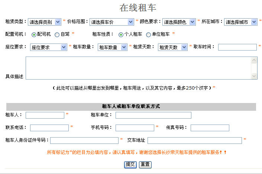Choose 单位租车 radio option
This screenshot has height=174, width=262.
(149, 35)
